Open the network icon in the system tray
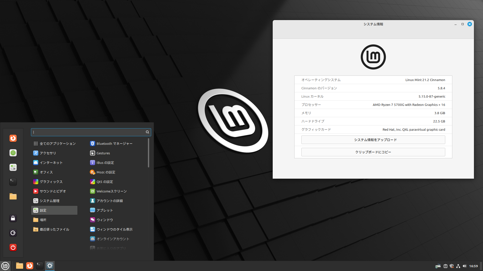483x271 pixels. [x=458, y=266]
